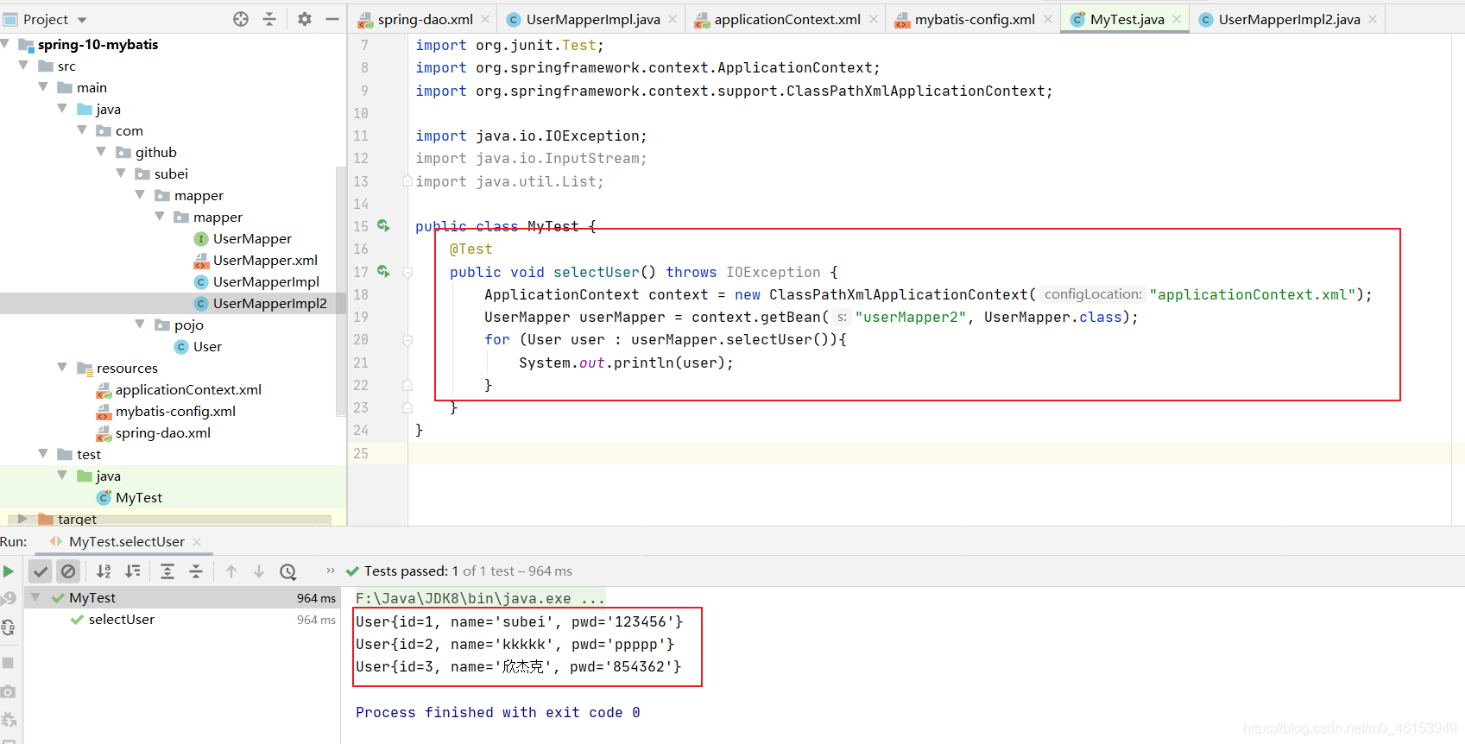Toggle show ignored tests icon
1465x744 pixels.
pos(68,571)
